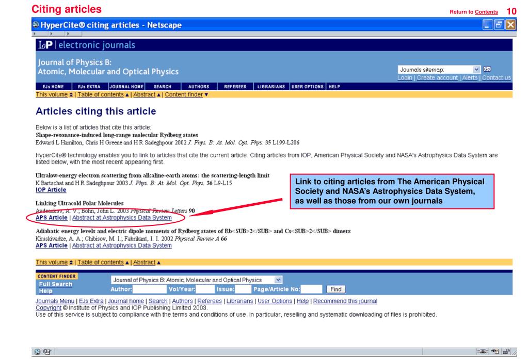Screen dimensions: 528x359
Task: Click the Vol/Year input field
Action: pyautogui.click(x=205, y=289)
